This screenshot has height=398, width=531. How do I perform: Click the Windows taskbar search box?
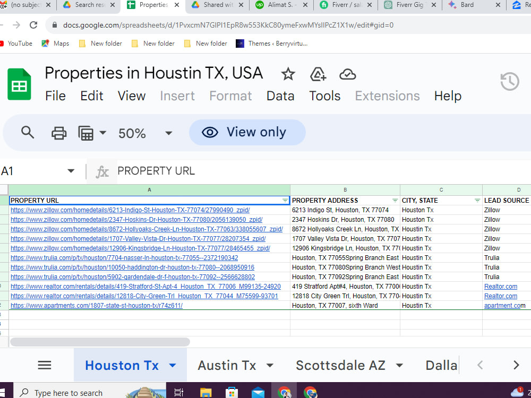pos(90,393)
